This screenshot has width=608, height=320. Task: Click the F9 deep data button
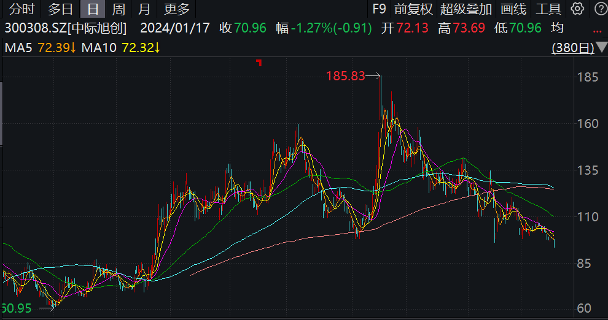(379, 9)
